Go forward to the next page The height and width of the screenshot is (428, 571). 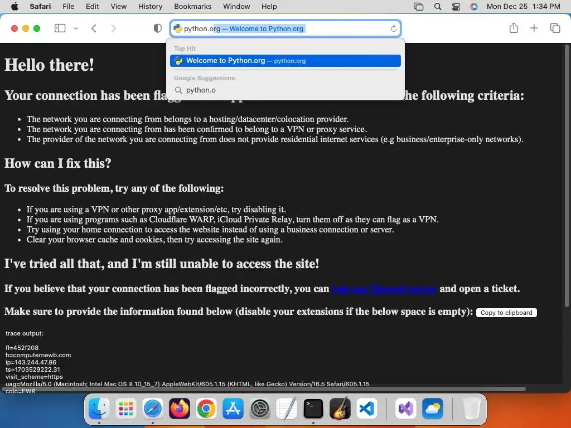[114, 28]
